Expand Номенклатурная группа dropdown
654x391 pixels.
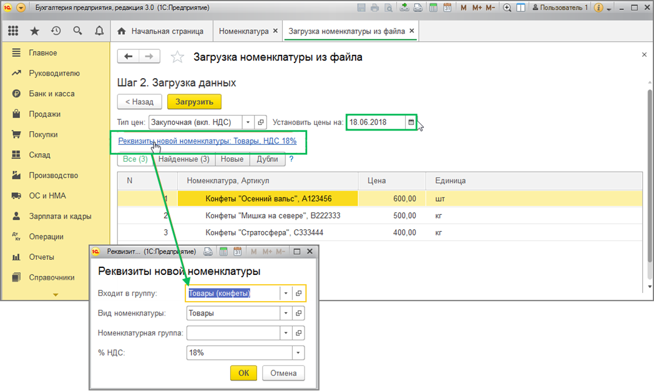click(286, 333)
